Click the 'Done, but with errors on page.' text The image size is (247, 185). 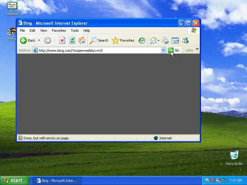click(x=46, y=138)
